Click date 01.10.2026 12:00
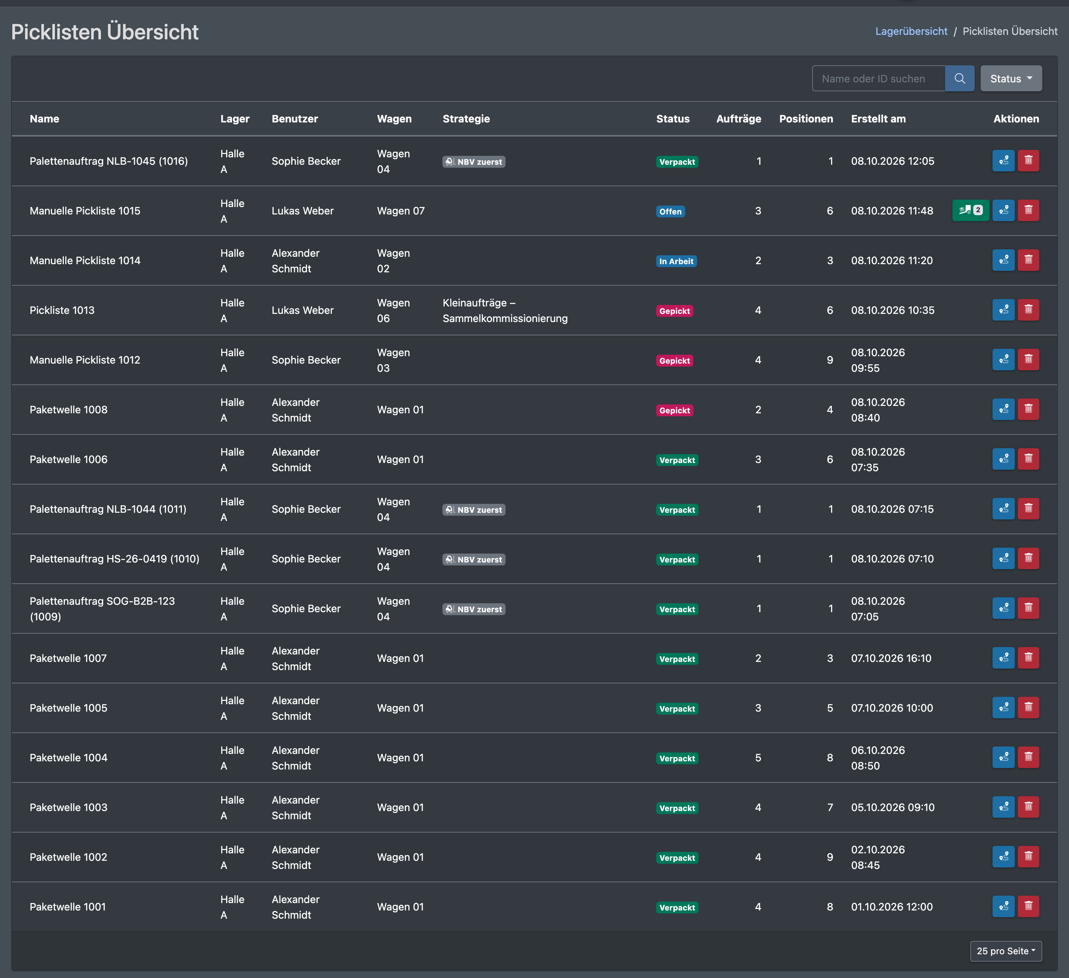The height and width of the screenshot is (978, 1069). point(891,906)
